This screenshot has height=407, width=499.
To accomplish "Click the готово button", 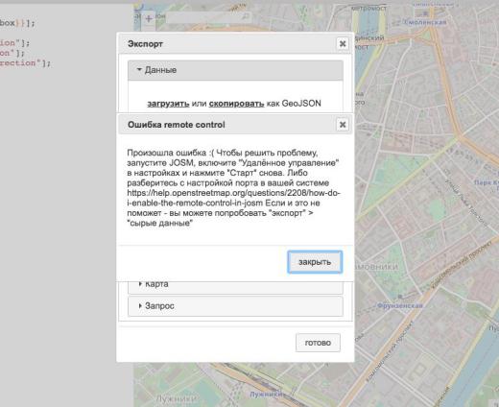I will (318, 343).
